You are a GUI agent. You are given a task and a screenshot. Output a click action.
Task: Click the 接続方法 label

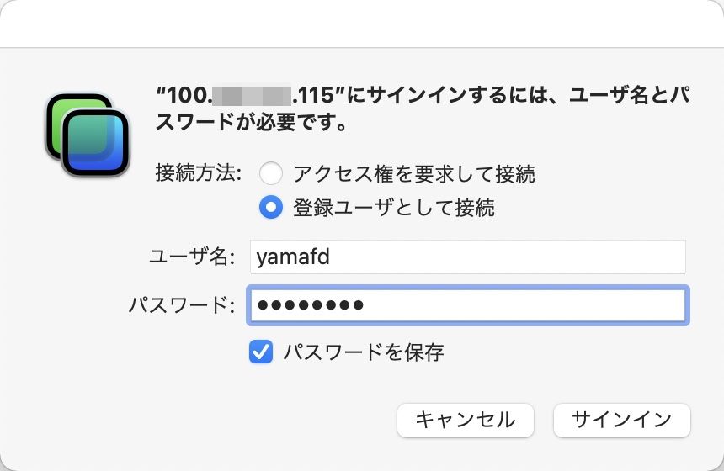click(x=199, y=173)
